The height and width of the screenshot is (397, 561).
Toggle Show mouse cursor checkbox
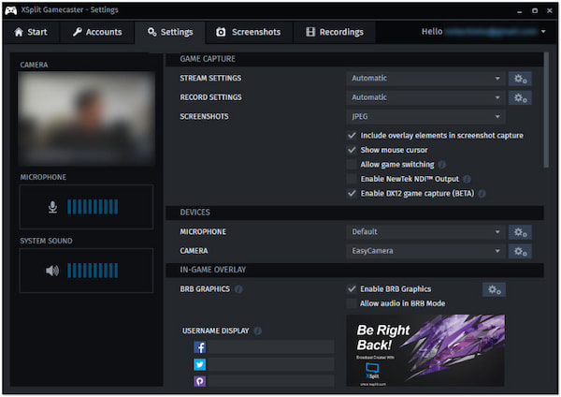352,150
